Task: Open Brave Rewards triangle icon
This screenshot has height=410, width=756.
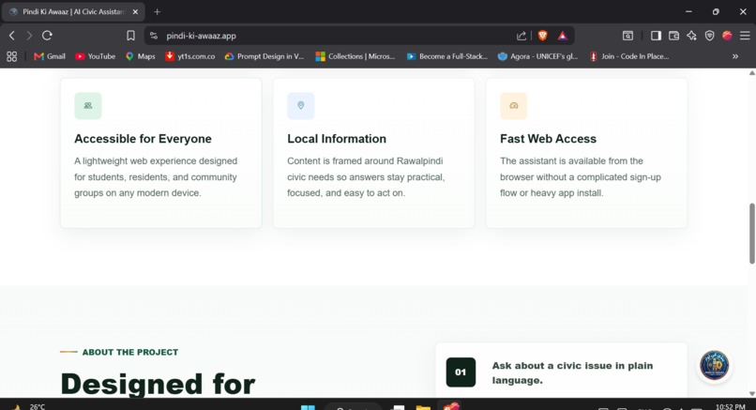Action: coord(562,36)
